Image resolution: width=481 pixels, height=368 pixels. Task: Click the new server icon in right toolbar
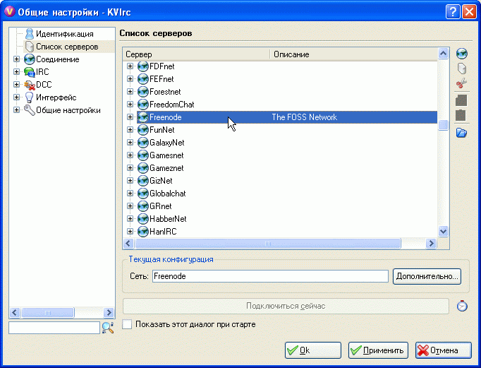pos(462,69)
